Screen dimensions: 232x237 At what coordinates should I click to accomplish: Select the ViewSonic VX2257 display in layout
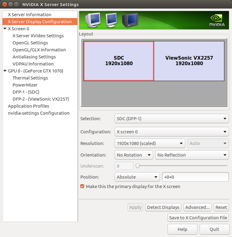(189, 61)
